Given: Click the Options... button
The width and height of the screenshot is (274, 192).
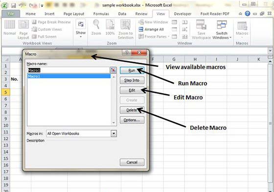Looking at the screenshot, I should 132,120.
